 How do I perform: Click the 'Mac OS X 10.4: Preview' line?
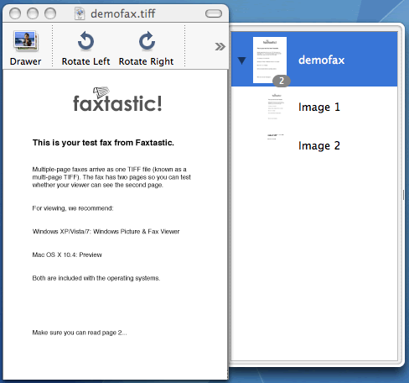coord(67,254)
